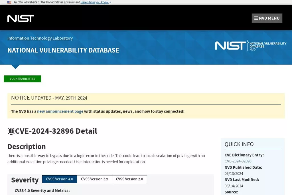Viewport: 292px width, 195px height.
Task: Open the Information Technology Laboratory link
Action: (40, 38)
